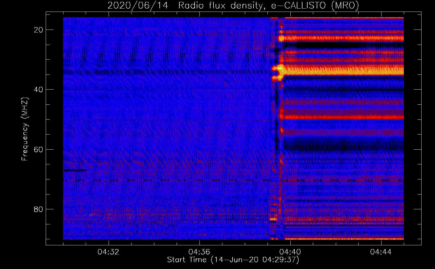
Task: Click the '04:40' time tick label
Action: (x=290, y=252)
